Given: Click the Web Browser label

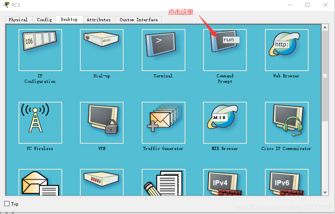Looking at the screenshot, I should coord(286,76).
